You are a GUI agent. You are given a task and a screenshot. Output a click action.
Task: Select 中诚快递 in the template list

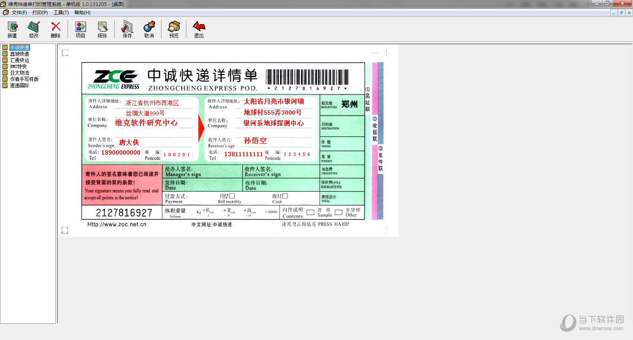[x=20, y=47]
